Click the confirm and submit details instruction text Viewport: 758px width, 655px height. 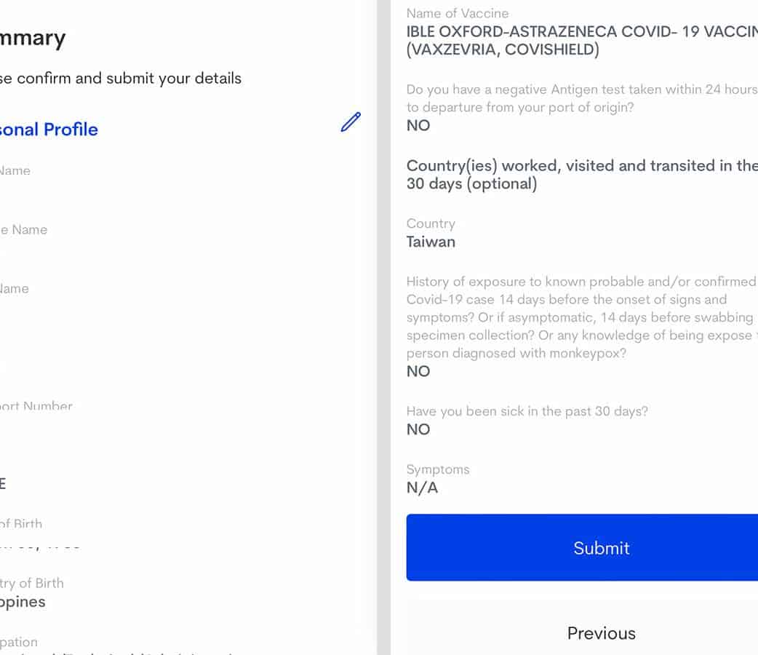click(121, 78)
